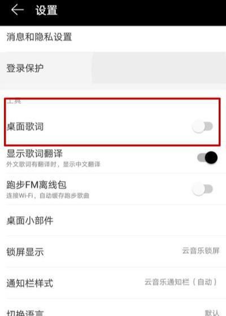Click the 设置 page title
The width and height of the screenshot is (226, 316).
pyautogui.click(x=46, y=10)
